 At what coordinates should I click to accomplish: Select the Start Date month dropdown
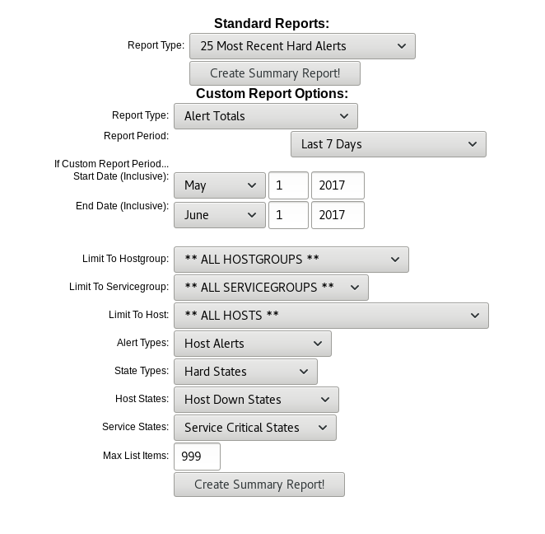coord(219,185)
